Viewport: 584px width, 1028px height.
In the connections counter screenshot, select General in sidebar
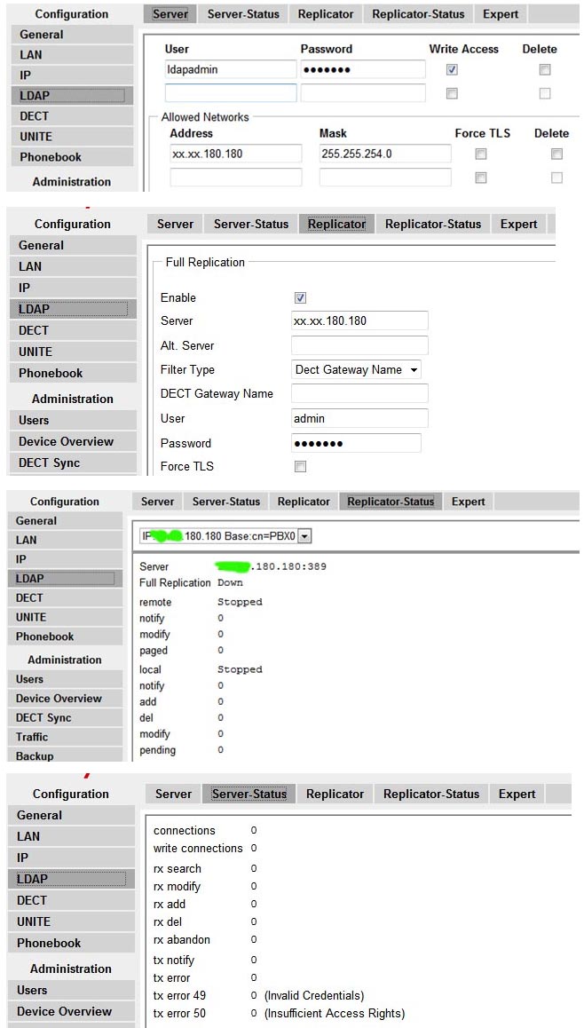pos(71,816)
